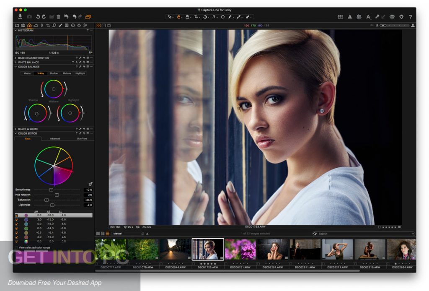Select the pointer Select tool

pyautogui.click(x=170, y=17)
